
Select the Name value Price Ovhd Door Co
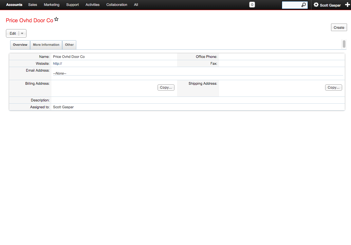69,57
